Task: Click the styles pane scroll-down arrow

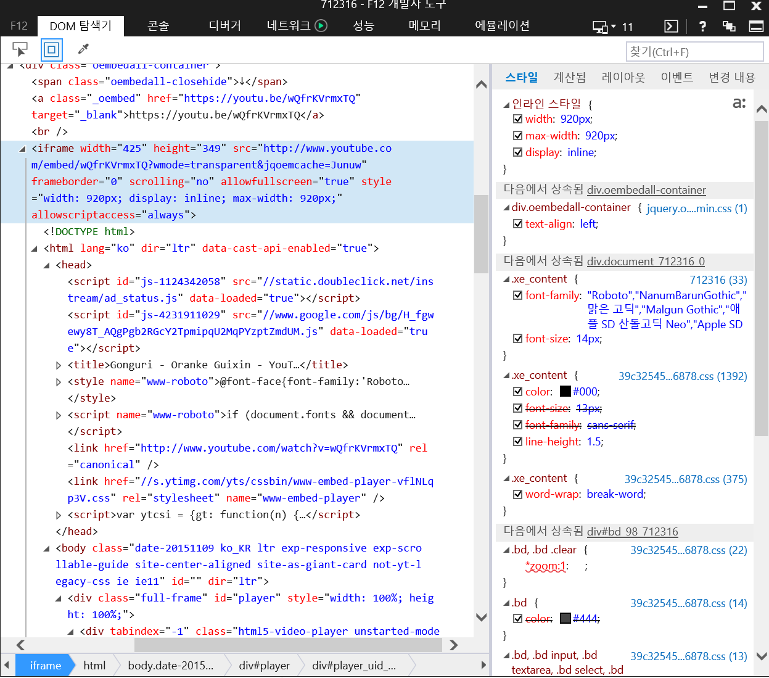Action: pyautogui.click(x=762, y=656)
